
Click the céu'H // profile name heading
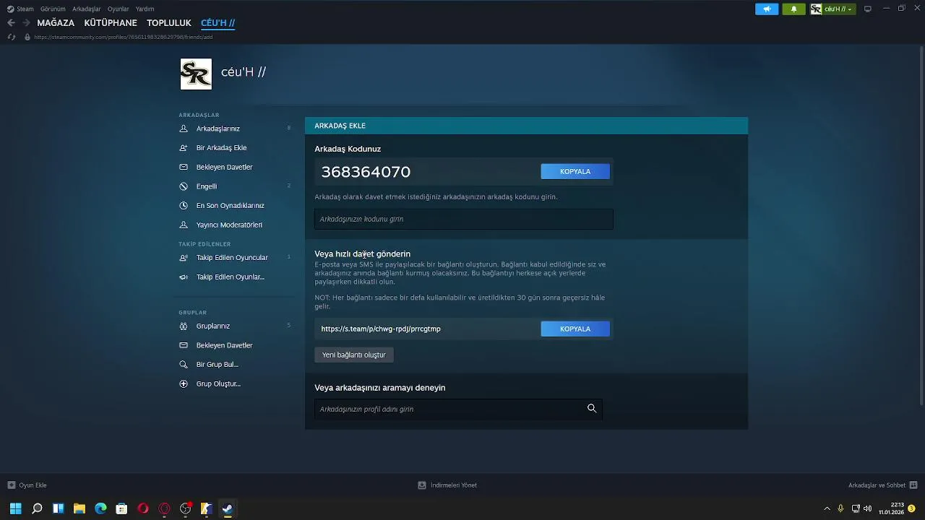pos(244,71)
